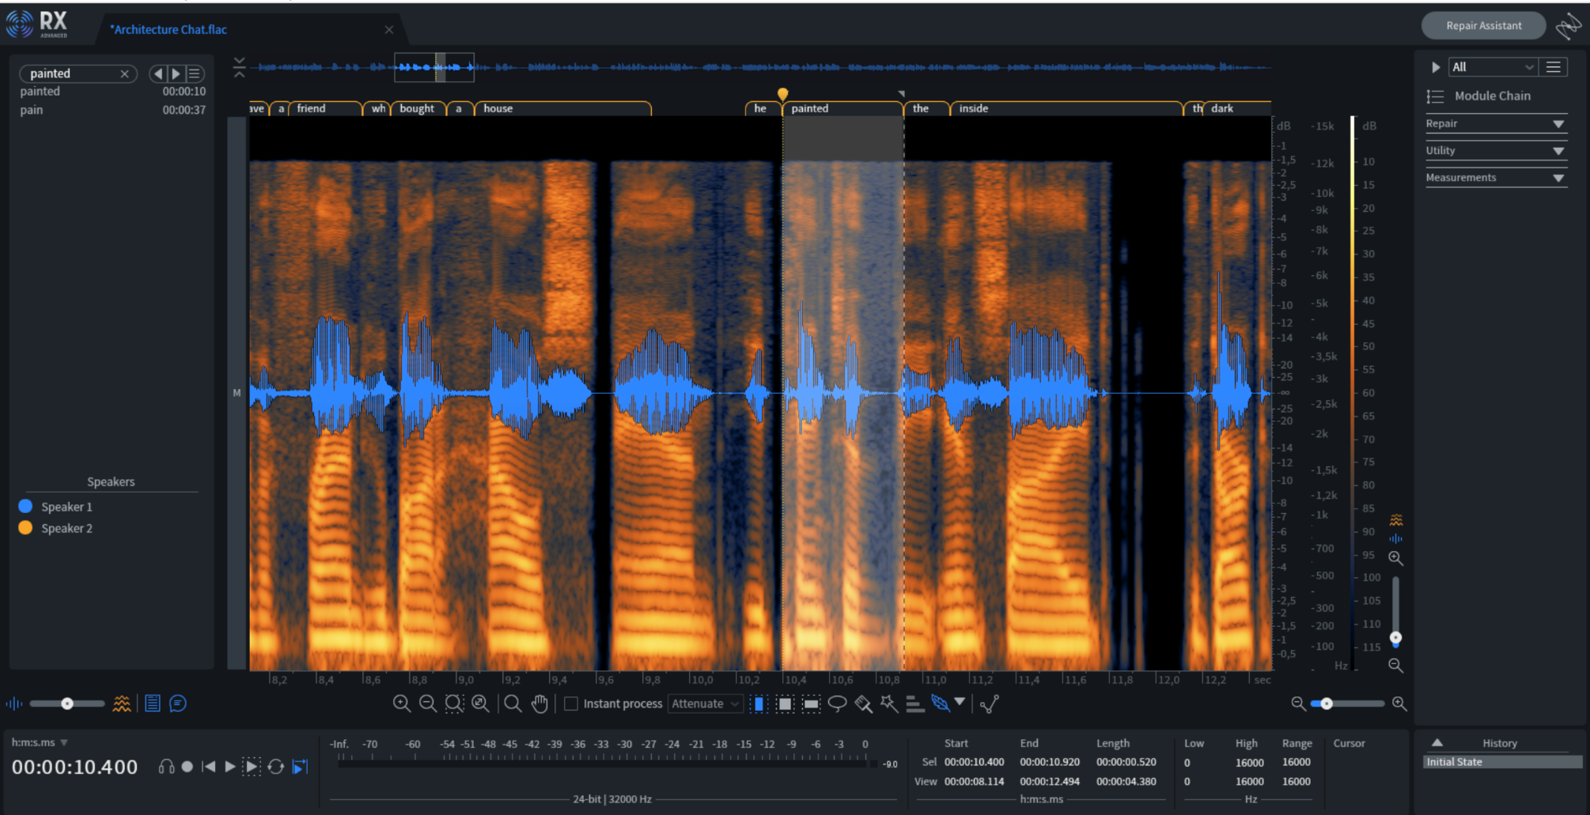Open the Attenuate mode dropdown
Screen dimensions: 1590x815
click(x=706, y=704)
